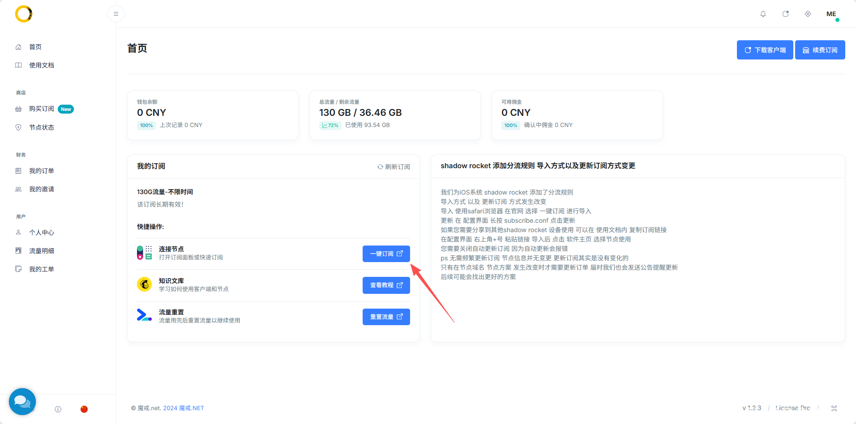The width and height of the screenshot is (856, 424).
Task: Open 流量明细 from the sidebar
Action: pyautogui.click(x=42, y=251)
